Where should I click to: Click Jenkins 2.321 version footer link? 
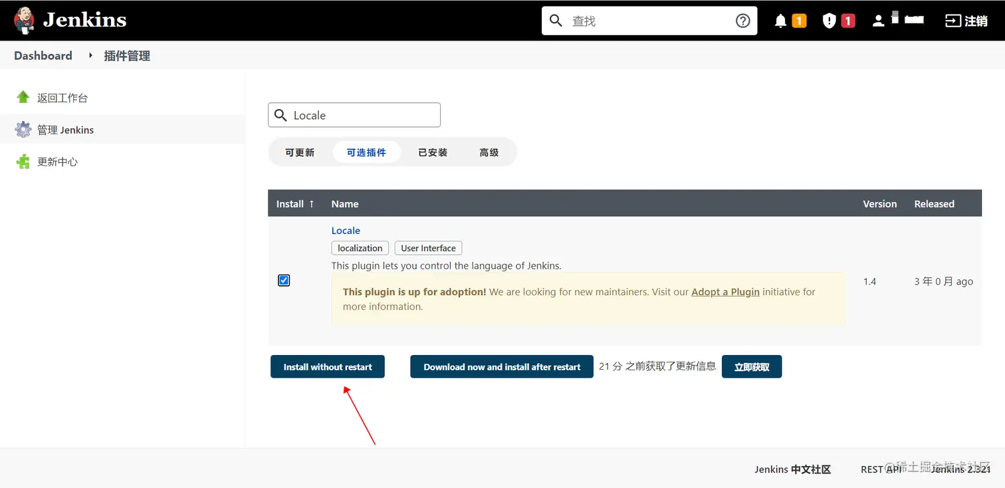[961, 469]
